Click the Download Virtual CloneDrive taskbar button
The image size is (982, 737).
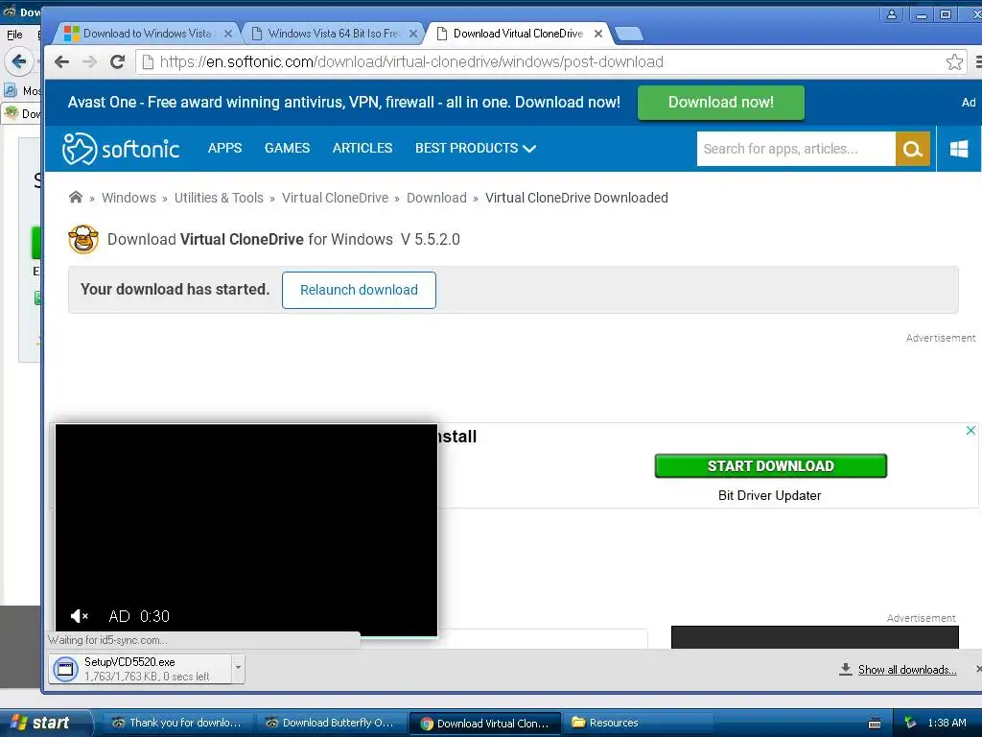pos(484,724)
